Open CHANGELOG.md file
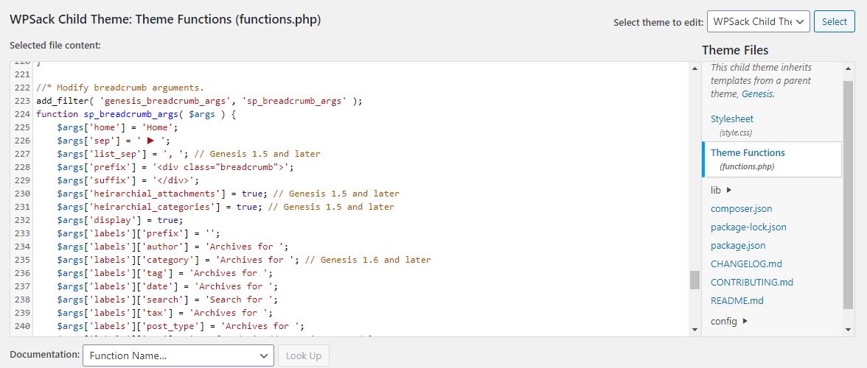The height and width of the screenshot is (368, 867). [x=746, y=263]
